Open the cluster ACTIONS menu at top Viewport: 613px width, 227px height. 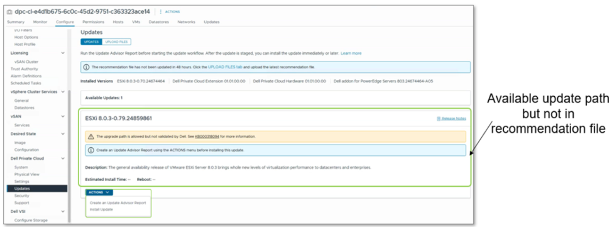coord(170,12)
